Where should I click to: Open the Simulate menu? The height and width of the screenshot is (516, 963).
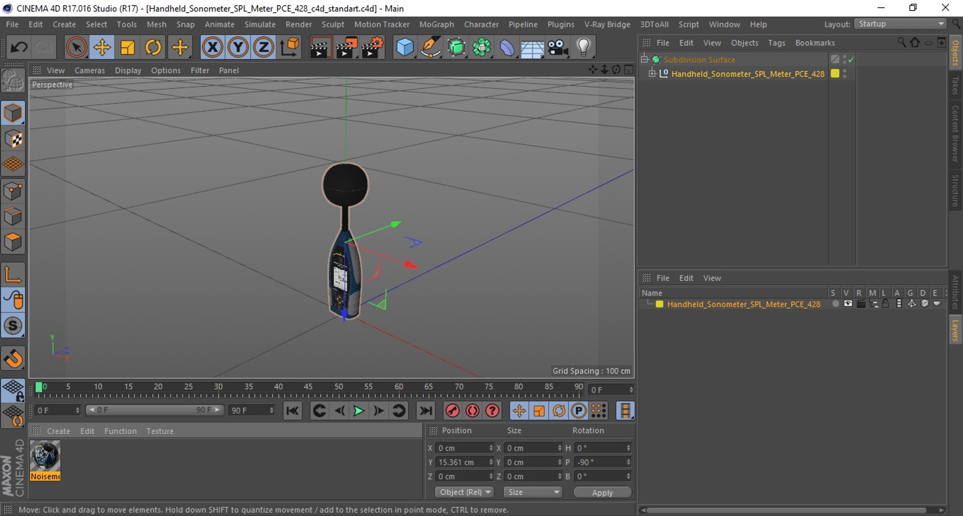260,24
